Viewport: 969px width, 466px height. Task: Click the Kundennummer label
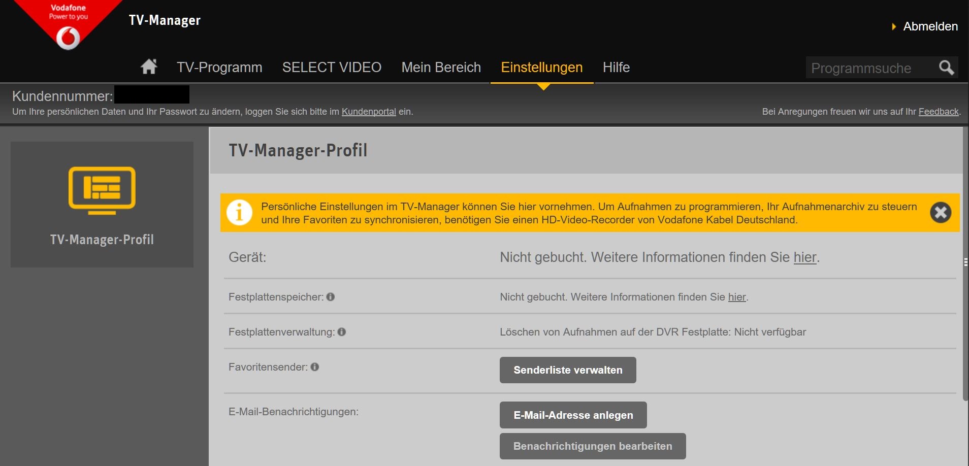tap(62, 96)
